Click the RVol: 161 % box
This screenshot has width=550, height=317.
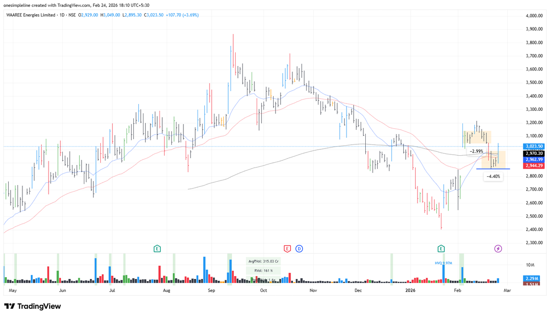click(263, 270)
